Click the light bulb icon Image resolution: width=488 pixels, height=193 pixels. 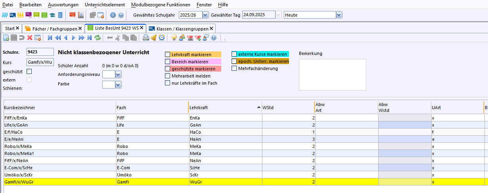[174, 38]
